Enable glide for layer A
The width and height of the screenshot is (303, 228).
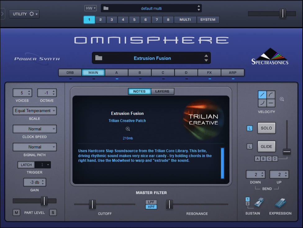pos(257,159)
